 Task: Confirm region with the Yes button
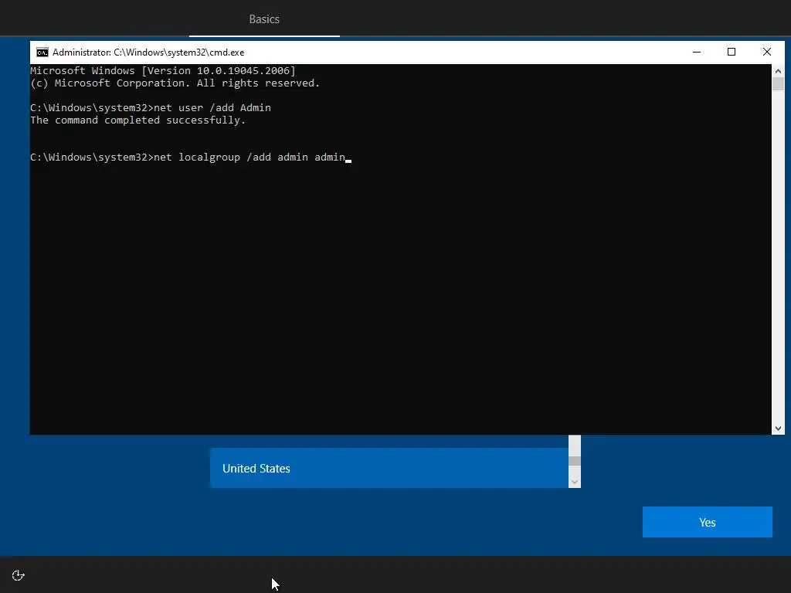click(708, 522)
